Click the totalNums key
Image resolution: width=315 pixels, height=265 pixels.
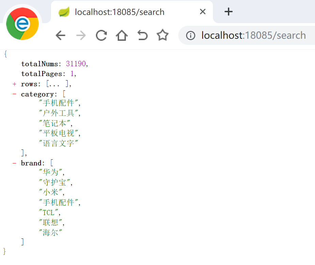coord(39,64)
